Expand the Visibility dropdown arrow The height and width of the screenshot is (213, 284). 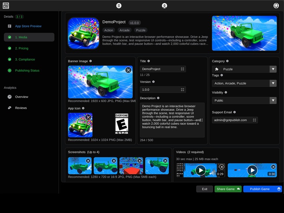coord(273,100)
